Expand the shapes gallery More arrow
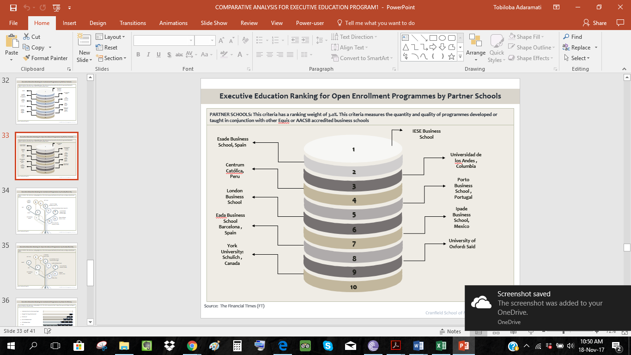Screen dimensions: 631x355 pyautogui.click(x=461, y=56)
